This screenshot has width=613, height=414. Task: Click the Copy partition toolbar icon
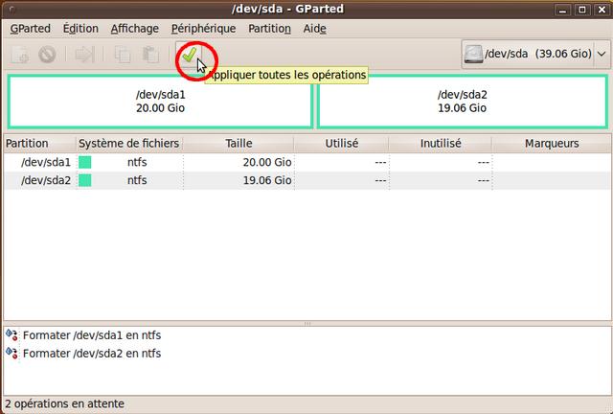123,55
